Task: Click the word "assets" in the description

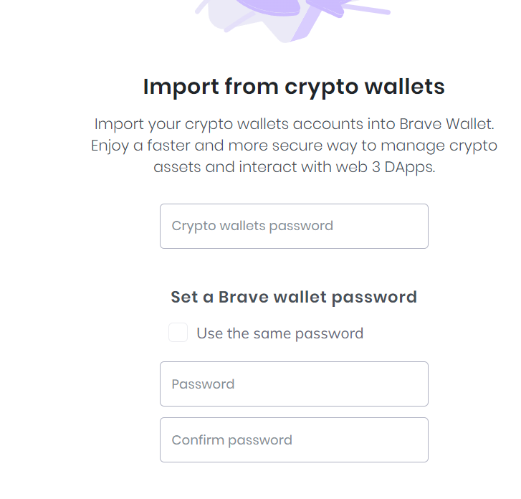Action: click(x=176, y=167)
